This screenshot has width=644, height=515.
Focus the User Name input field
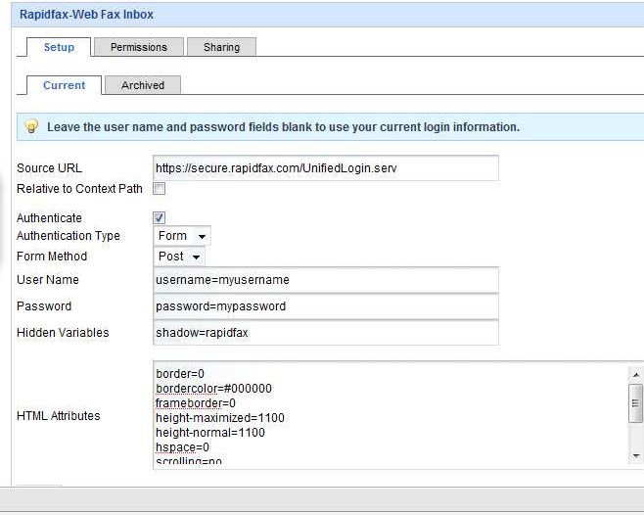coord(326,280)
